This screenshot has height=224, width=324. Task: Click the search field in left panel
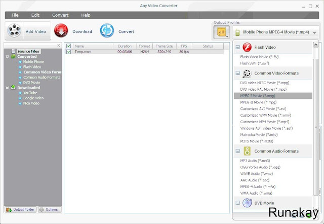(30, 45)
